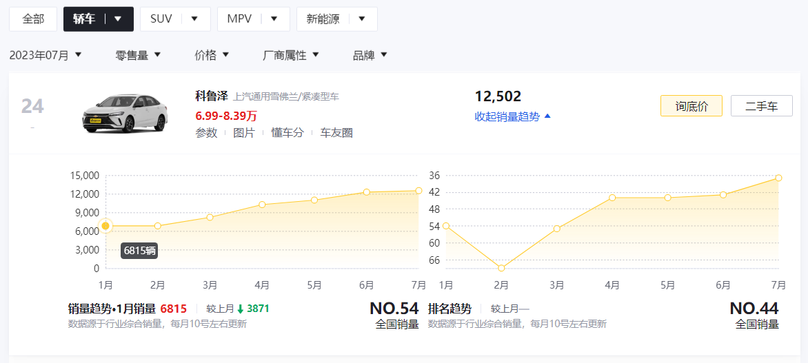
Task: Open the 品牌 filter dropdown
Action: pos(370,55)
